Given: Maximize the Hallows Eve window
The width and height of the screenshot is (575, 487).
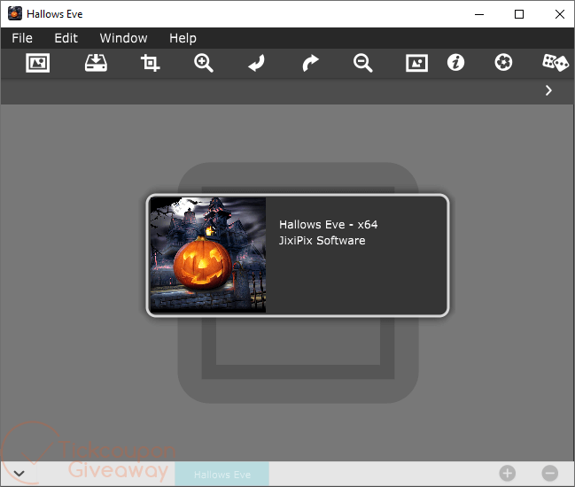Looking at the screenshot, I should pos(519,14).
